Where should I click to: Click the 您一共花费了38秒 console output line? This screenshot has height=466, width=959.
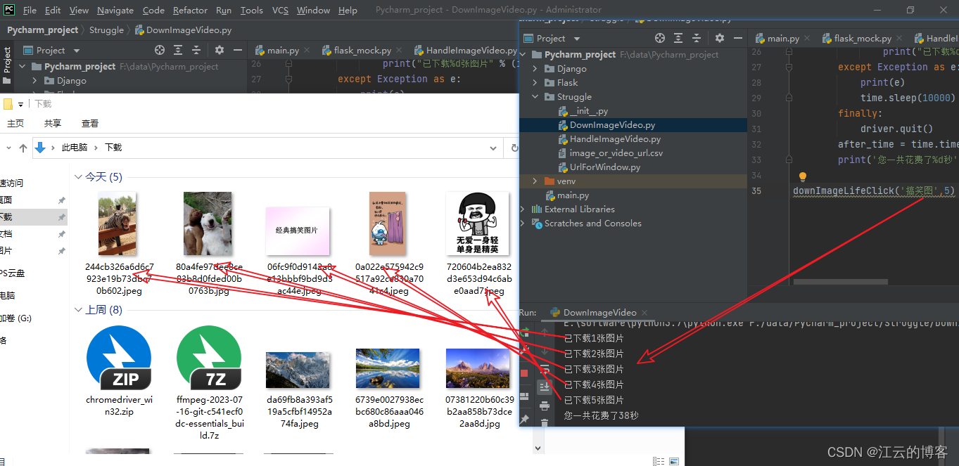click(x=602, y=415)
